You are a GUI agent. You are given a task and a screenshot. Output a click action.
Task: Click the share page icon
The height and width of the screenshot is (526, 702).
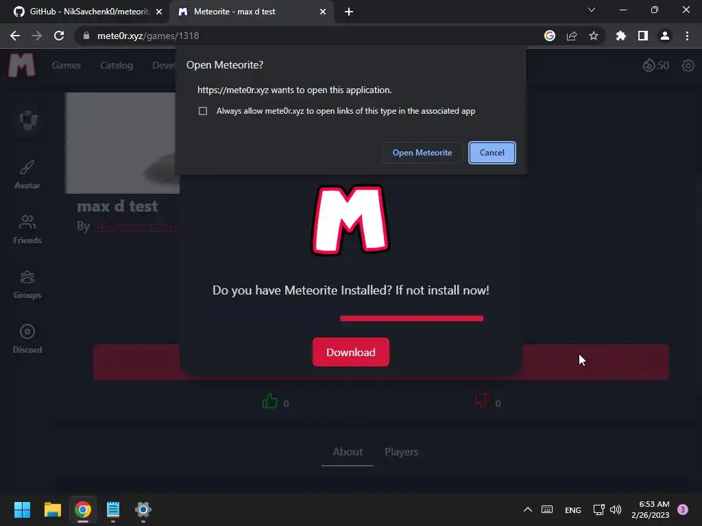[x=571, y=36]
